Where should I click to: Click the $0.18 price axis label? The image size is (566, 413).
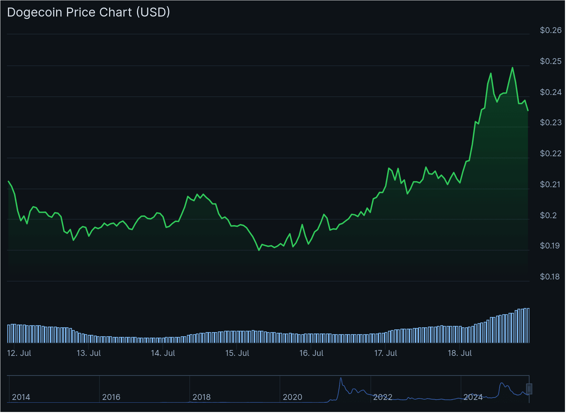click(x=550, y=277)
